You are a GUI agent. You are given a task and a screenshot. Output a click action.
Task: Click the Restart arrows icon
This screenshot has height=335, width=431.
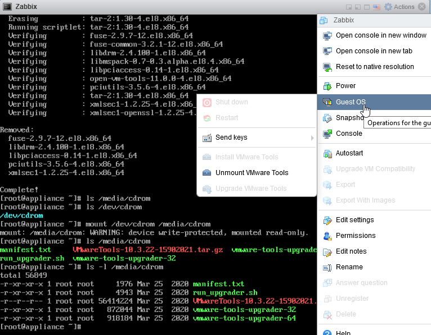(207, 118)
